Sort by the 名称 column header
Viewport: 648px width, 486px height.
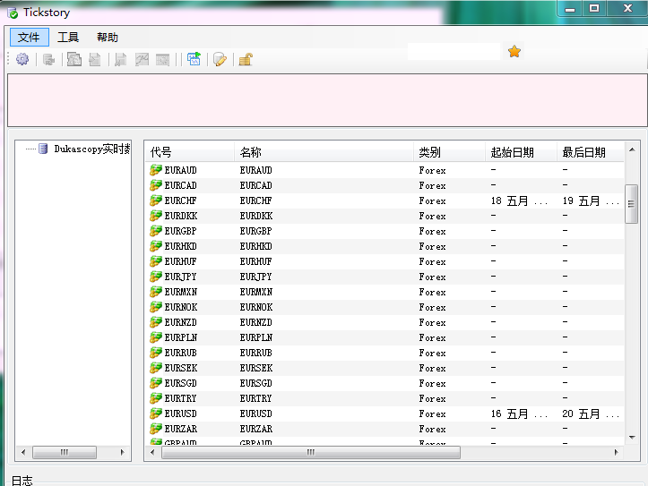coord(324,152)
